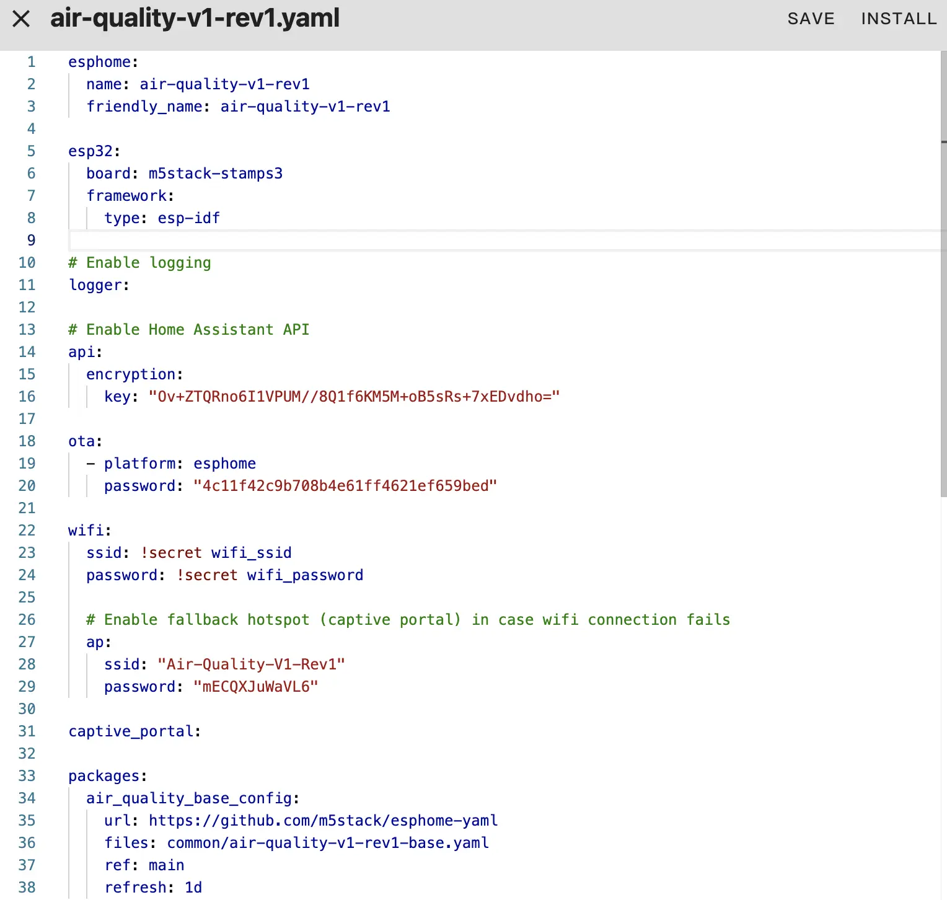Click the 'refresh: 1d' line
This screenshot has height=900, width=947.
[x=153, y=888]
